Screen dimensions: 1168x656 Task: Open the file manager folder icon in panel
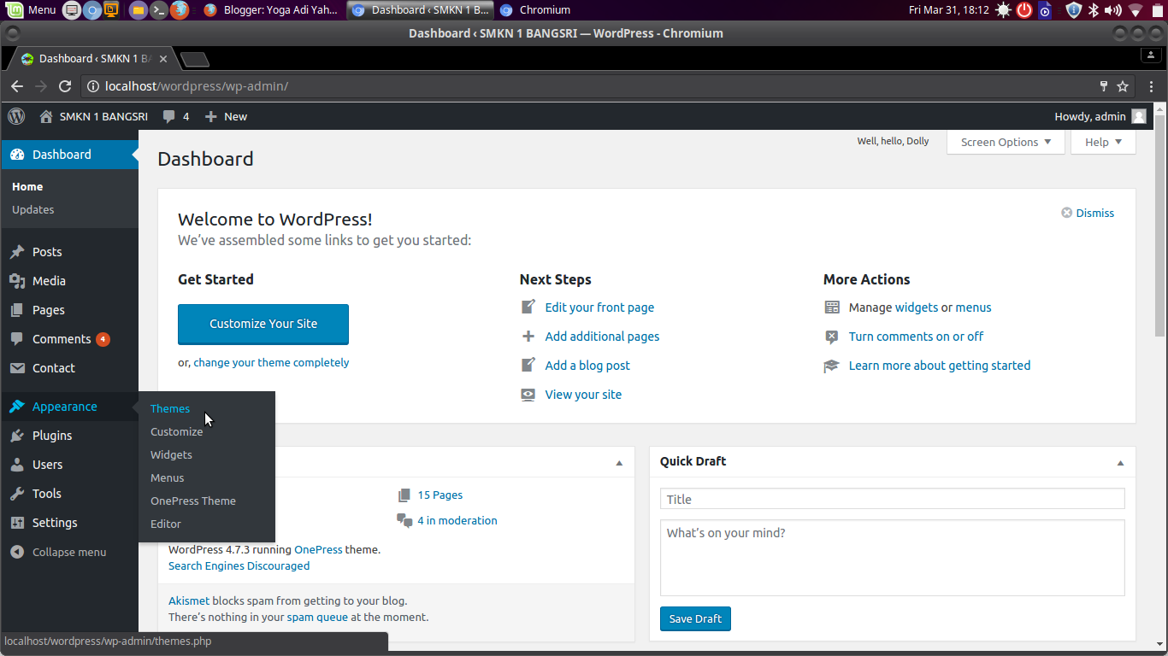click(138, 10)
